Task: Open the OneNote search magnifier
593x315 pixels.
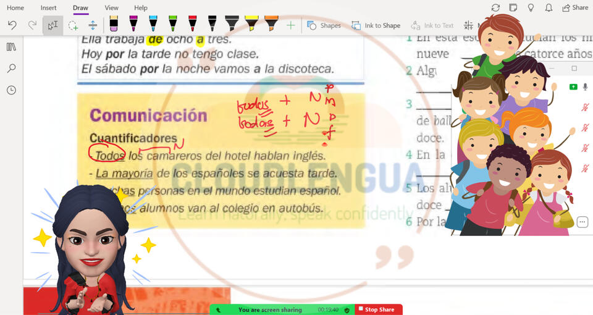Action: (x=11, y=69)
